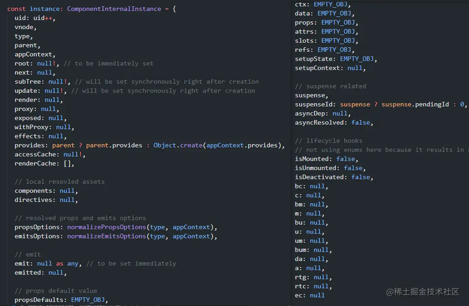
Task: Click the 'subTree: null!' property
Action: pyautogui.click(x=41, y=82)
